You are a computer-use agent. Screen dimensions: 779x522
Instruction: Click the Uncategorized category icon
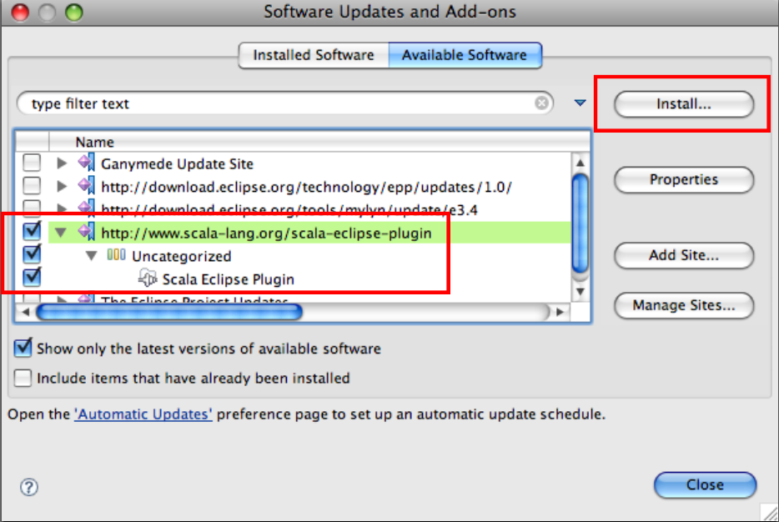click(x=116, y=255)
